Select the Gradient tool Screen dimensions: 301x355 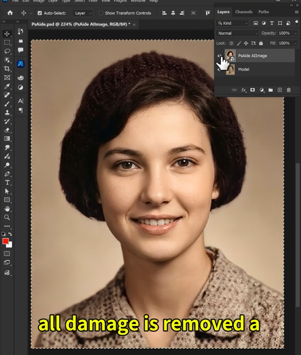pos(7,138)
